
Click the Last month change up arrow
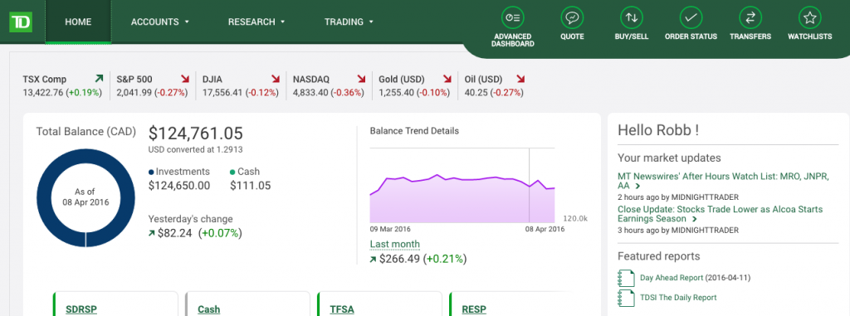373,260
